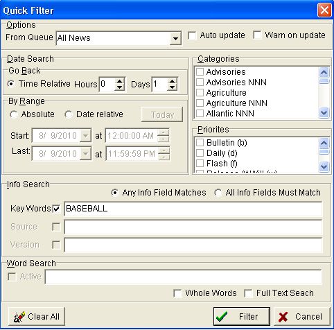Uncheck the Key Words checkbox
This screenshot has height=330, width=334.
(x=56, y=209)
